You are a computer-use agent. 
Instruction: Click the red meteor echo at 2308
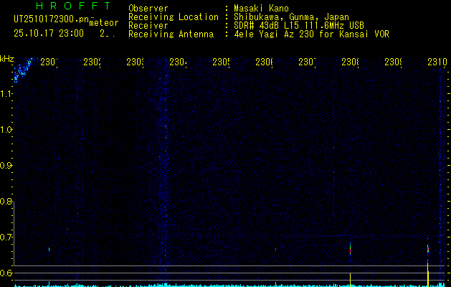[350, 248]
